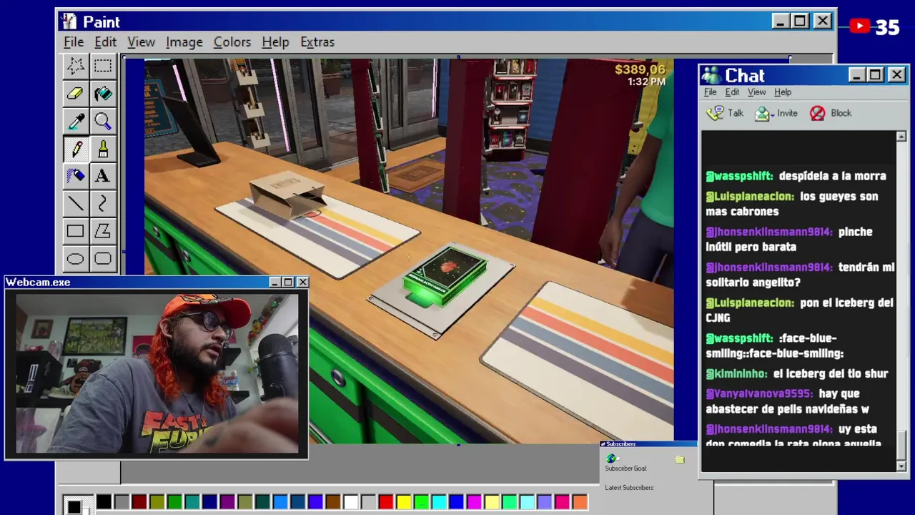
Task: Select the Pick Color eyedropper tool
Action: point(75,121)
